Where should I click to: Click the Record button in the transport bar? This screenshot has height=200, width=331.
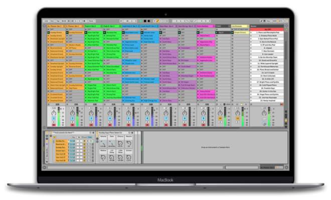tap(149, 21)
